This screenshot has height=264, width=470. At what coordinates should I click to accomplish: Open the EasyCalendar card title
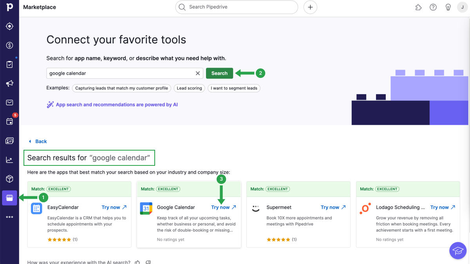click(x=63, y=207)
